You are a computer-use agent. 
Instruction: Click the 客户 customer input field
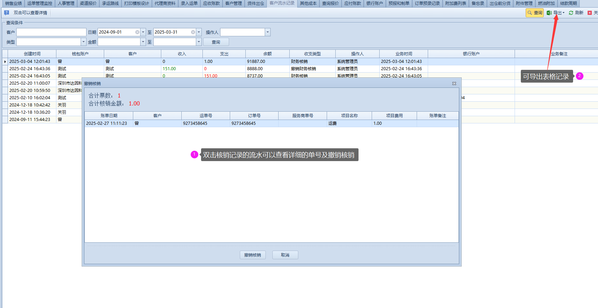click(x=51, y=32)
